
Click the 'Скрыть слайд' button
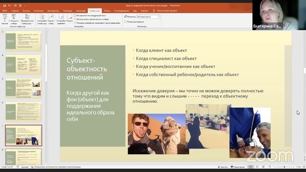[51, 20]
